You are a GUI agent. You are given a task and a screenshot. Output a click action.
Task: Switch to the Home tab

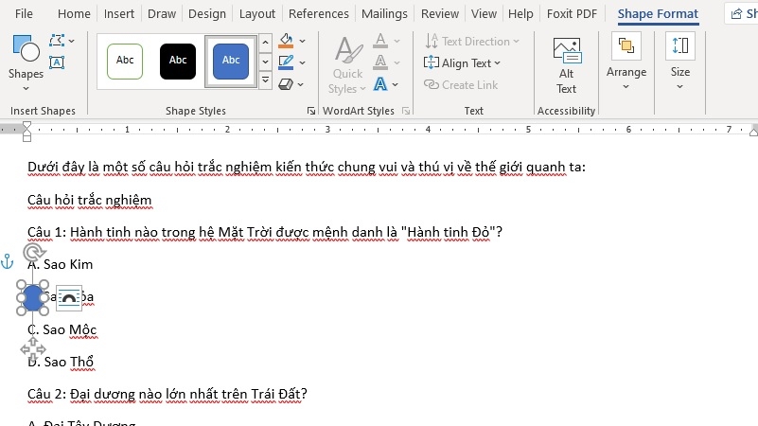click(74, 13)
